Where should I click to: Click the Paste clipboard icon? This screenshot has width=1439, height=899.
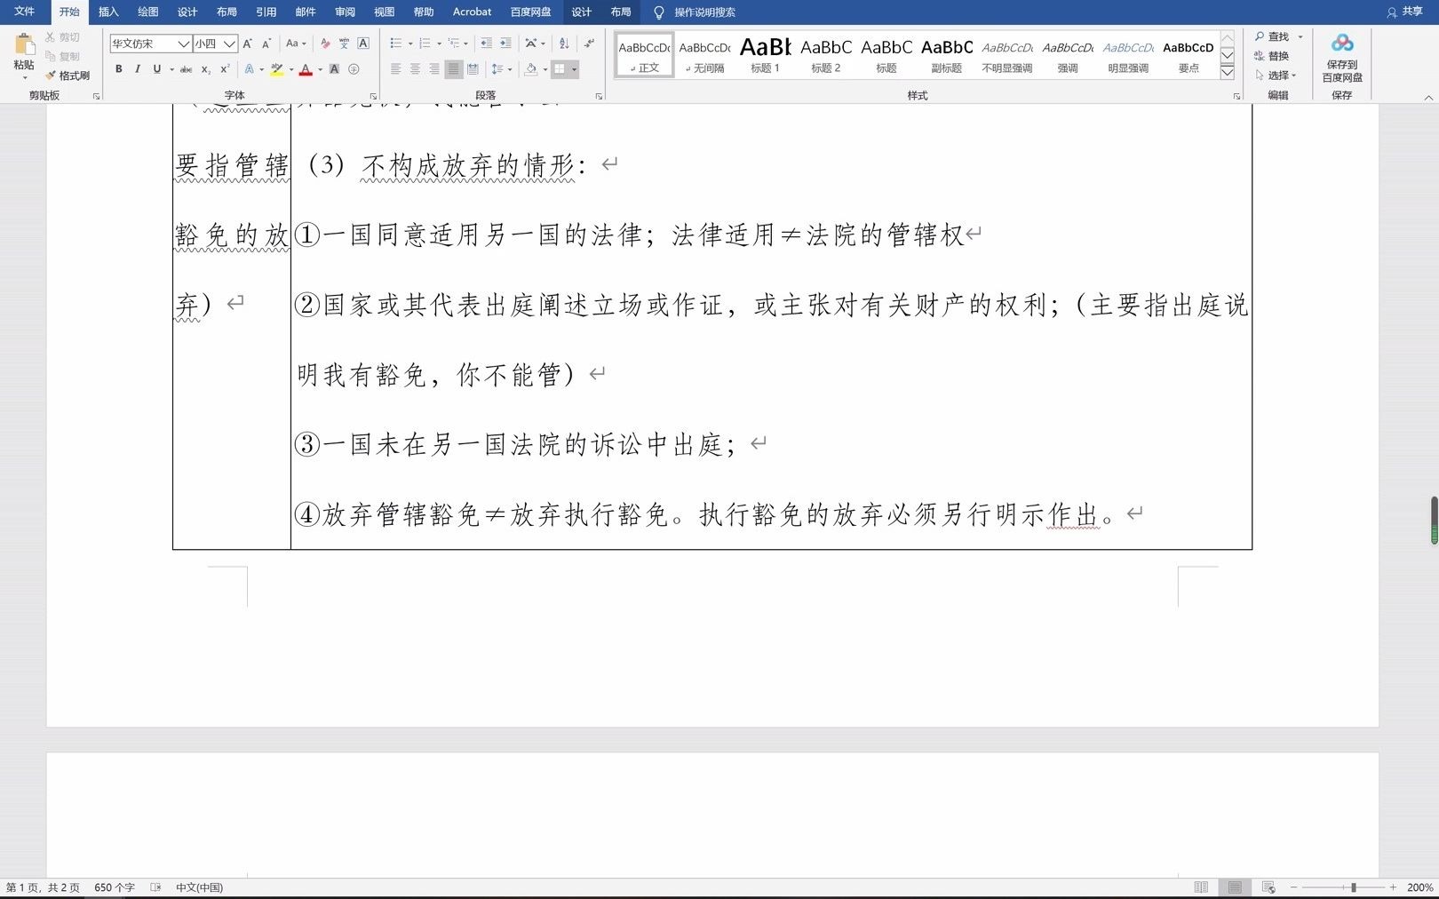coord(24,45)
